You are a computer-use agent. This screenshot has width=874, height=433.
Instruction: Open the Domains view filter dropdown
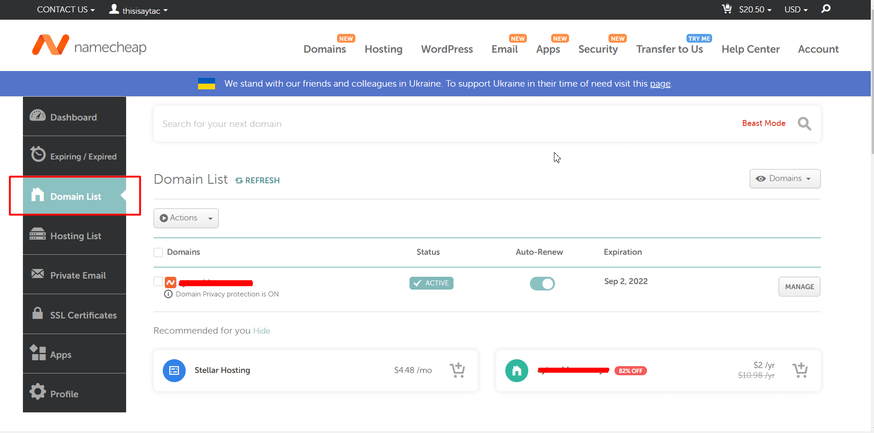(x=785, y=179)
